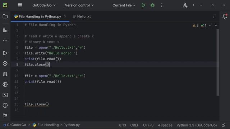Click file.close() on line 15

point(37,104)
